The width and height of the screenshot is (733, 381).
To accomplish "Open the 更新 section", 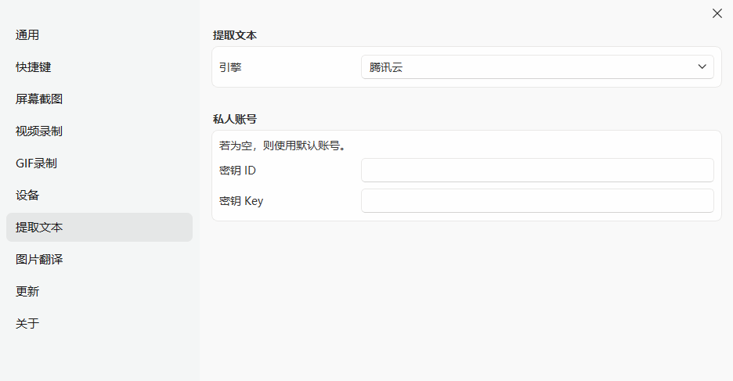I will (27, 292).
